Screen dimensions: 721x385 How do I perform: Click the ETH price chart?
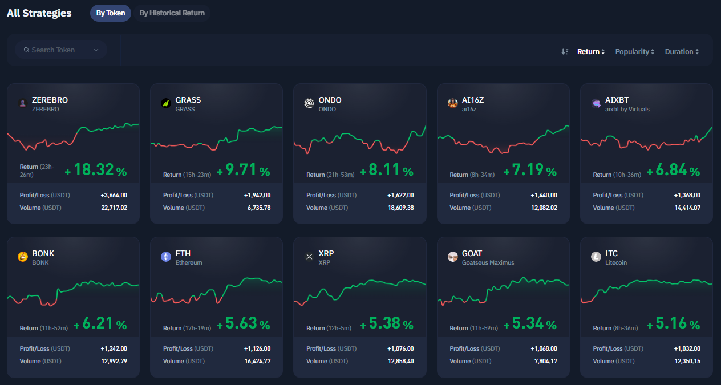(216, 292)
